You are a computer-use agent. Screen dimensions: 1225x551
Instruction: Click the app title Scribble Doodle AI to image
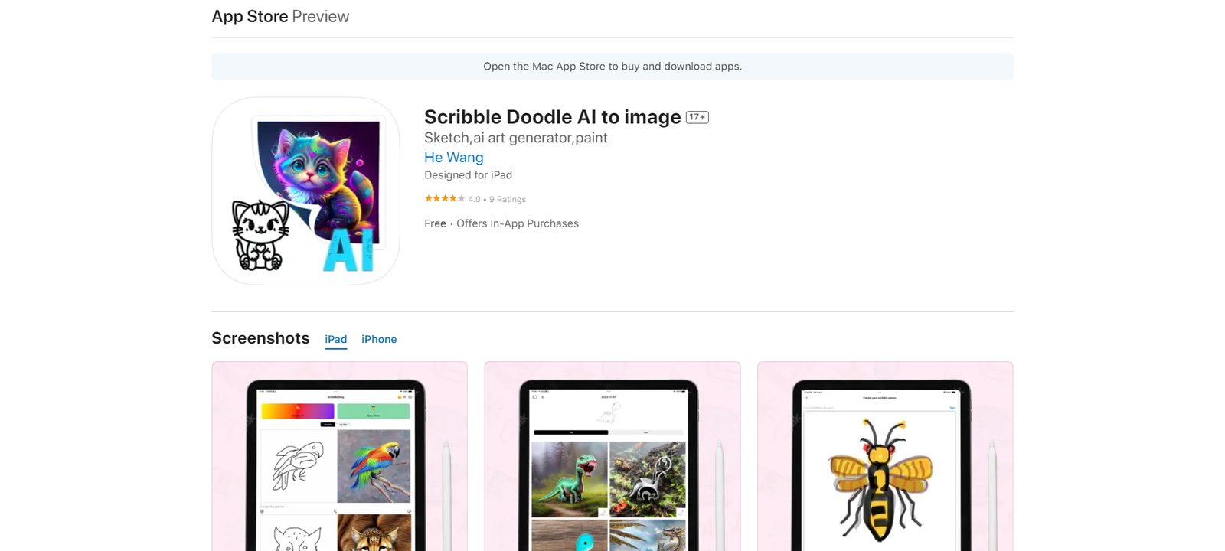click(552, 117)
